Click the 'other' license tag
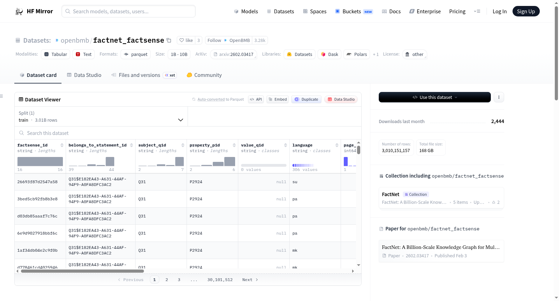The image size is (559, 301). (414, 54)
